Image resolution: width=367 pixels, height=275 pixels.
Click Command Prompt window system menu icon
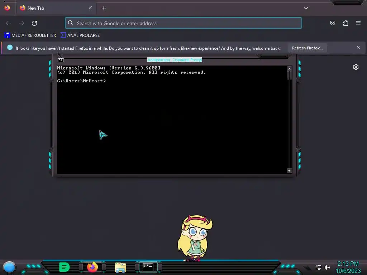click(x=61, y=60)
